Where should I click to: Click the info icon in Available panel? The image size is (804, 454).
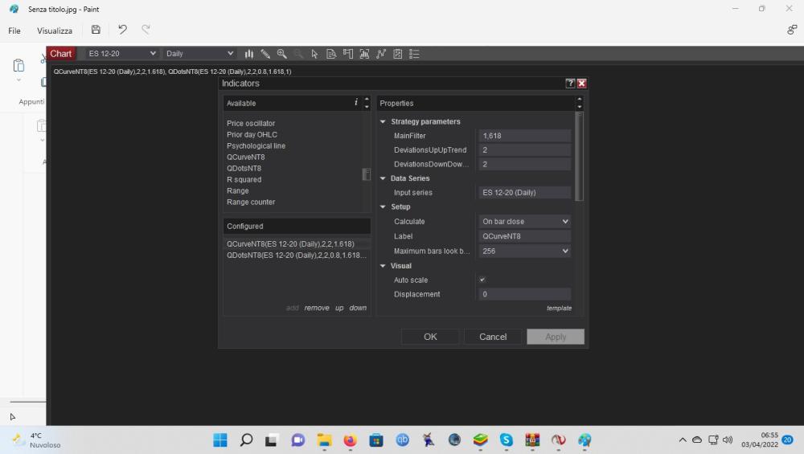pos(356,103)
